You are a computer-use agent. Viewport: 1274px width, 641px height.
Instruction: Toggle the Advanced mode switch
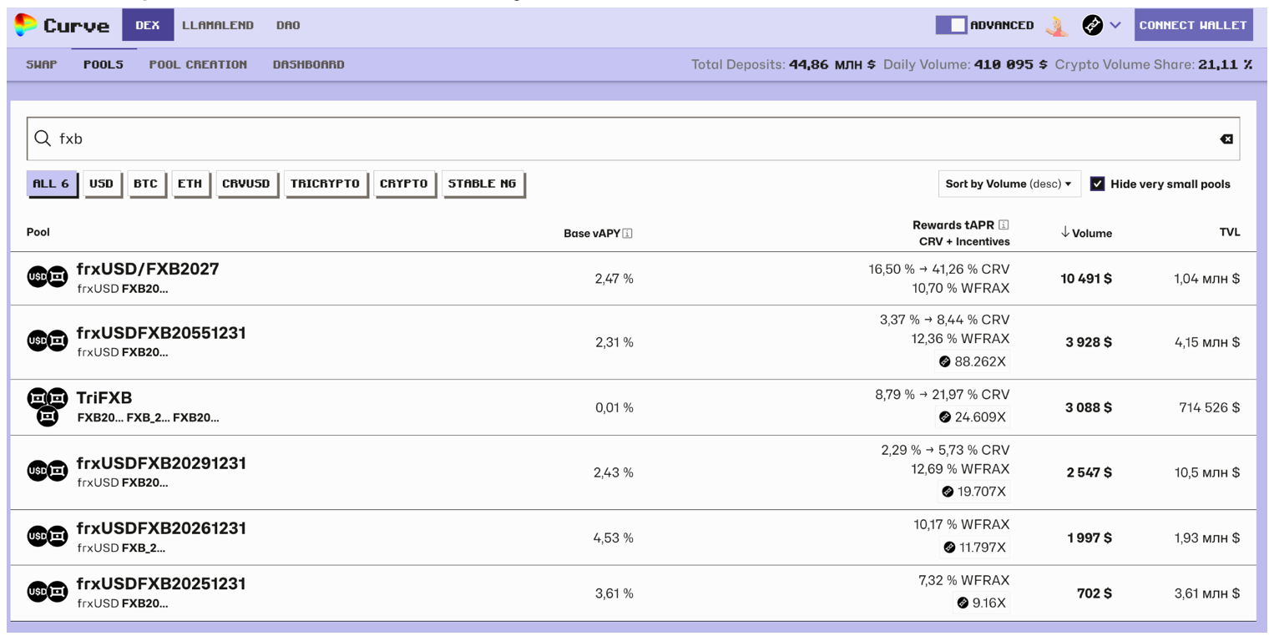click(951, 25)
